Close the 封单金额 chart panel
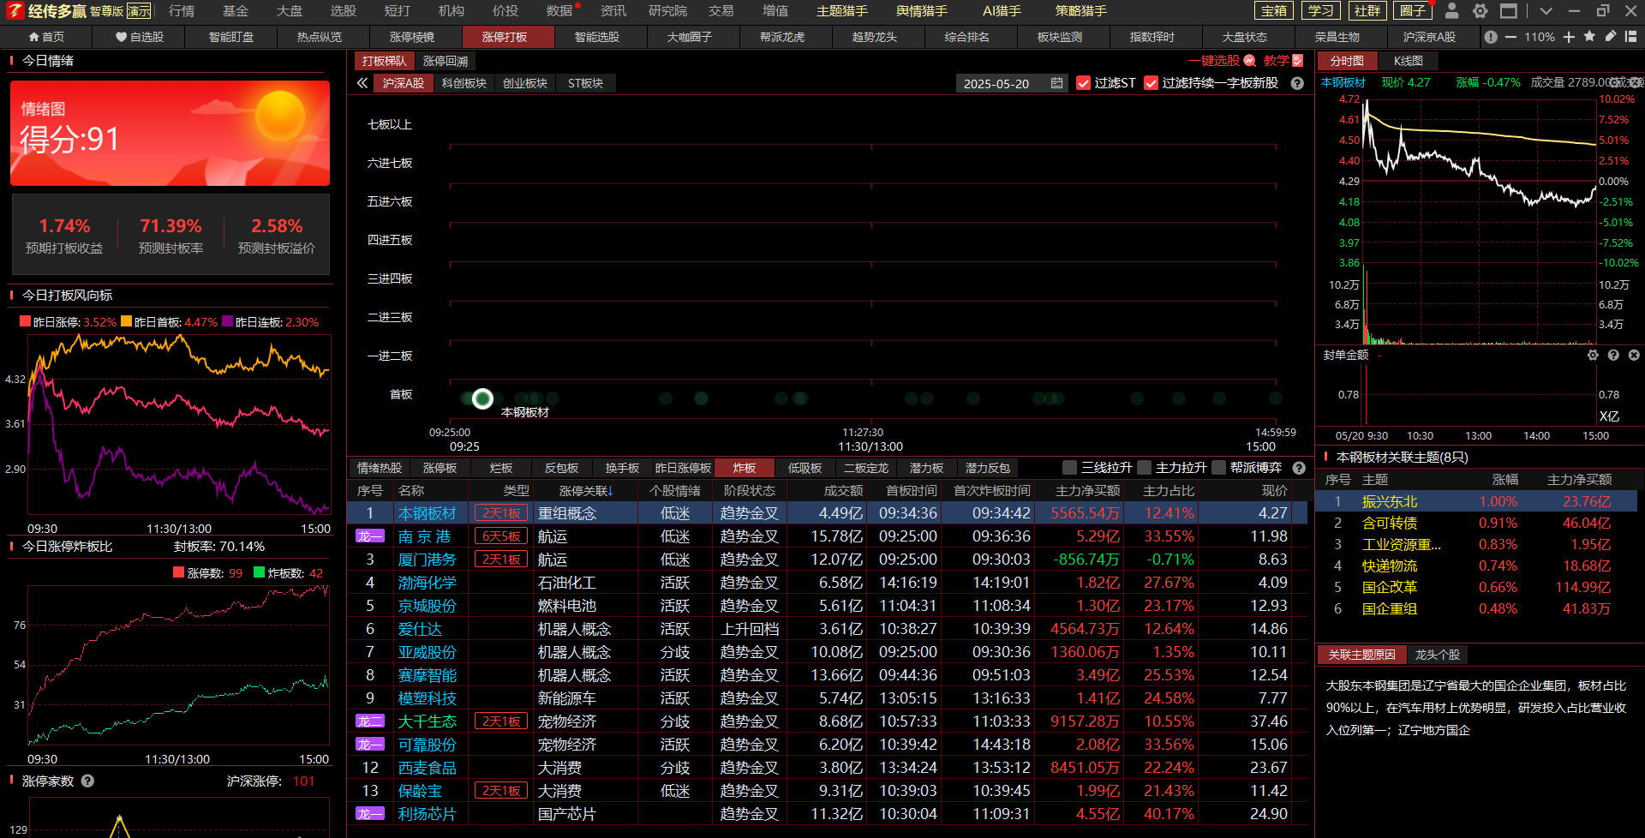This screenshot has height=838, width=1645. click(x=1634, y=355)
